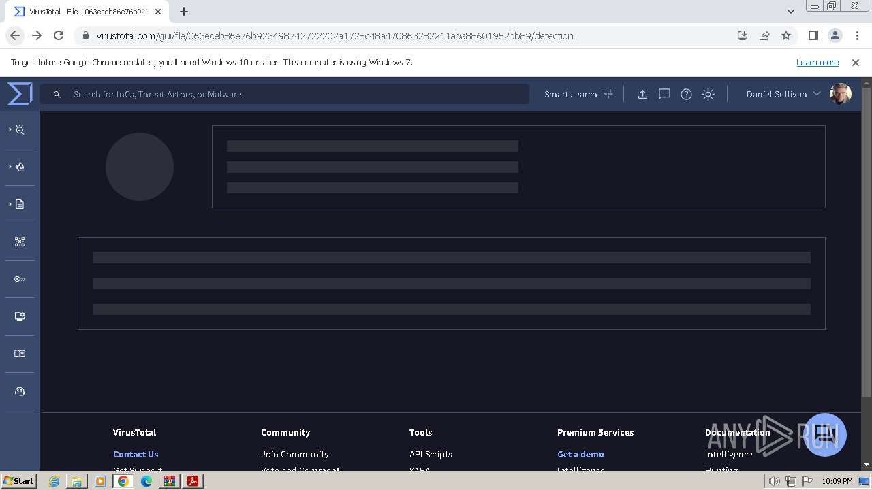
Task: Launch Internet Explorer from taskbar
Action: pyautogui.click(x=54, y=480)
